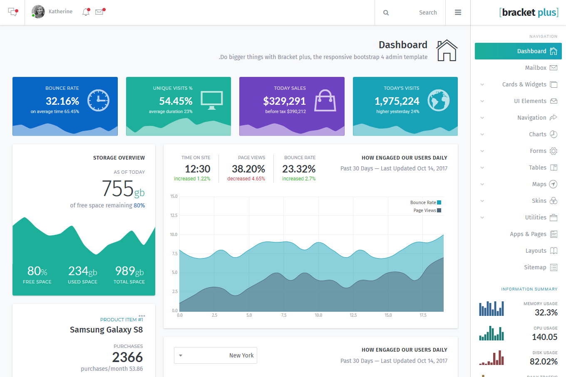Toggle Page Views legend series in chart

click(x=439, y=210)
